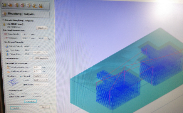Click the Feed Rate 40.0 field
The height and width of the screenshot is (113, 183).
click(28, 50)
